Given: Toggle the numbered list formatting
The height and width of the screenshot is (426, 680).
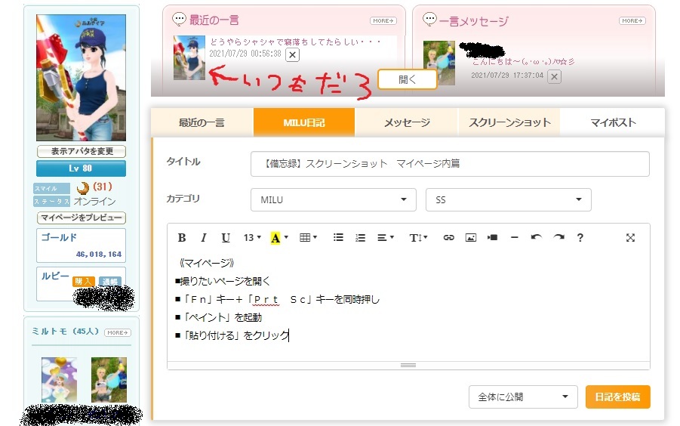Looking at the screenshot, I should coord(360,238).
